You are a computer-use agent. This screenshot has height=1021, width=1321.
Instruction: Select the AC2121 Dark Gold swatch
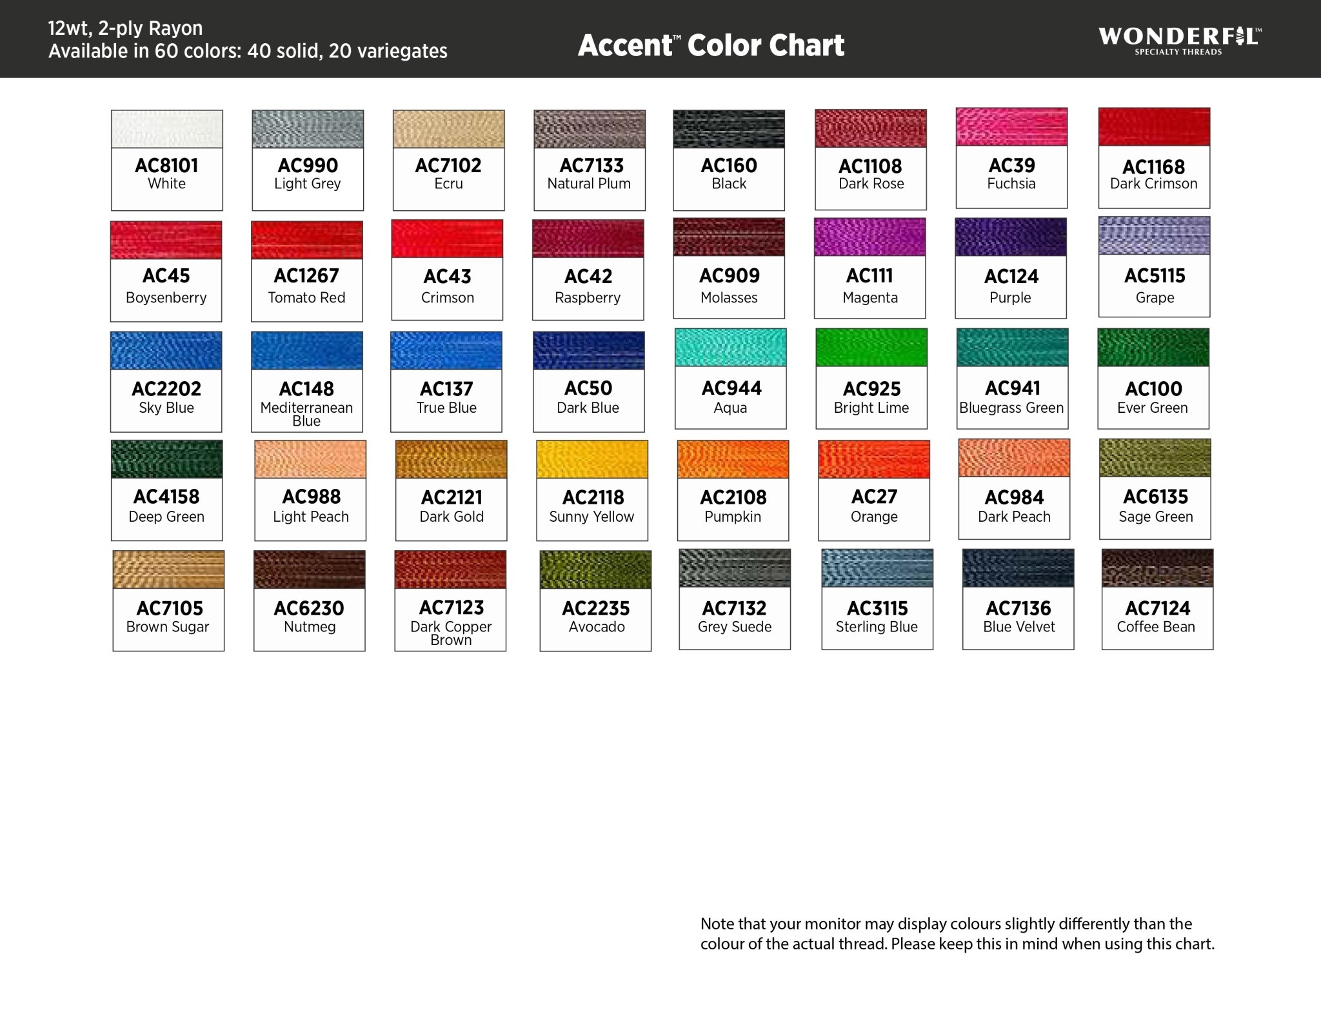pyautogui.click(x=452, y=491)
